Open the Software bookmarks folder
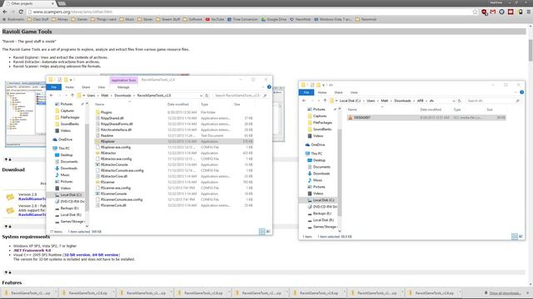Image resolution: width=533 pixels, height=299 pixels. 192,19
